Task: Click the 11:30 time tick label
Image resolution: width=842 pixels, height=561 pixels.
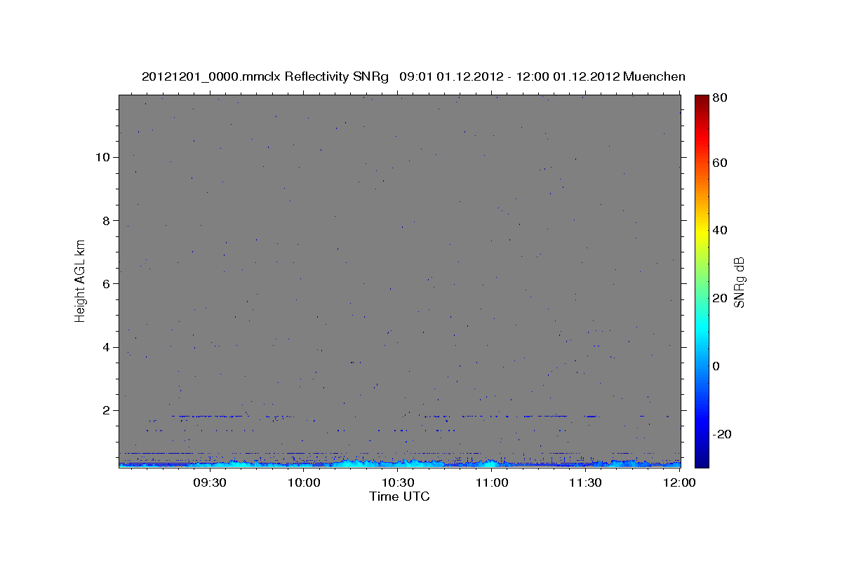Action: tap(586, 482)
